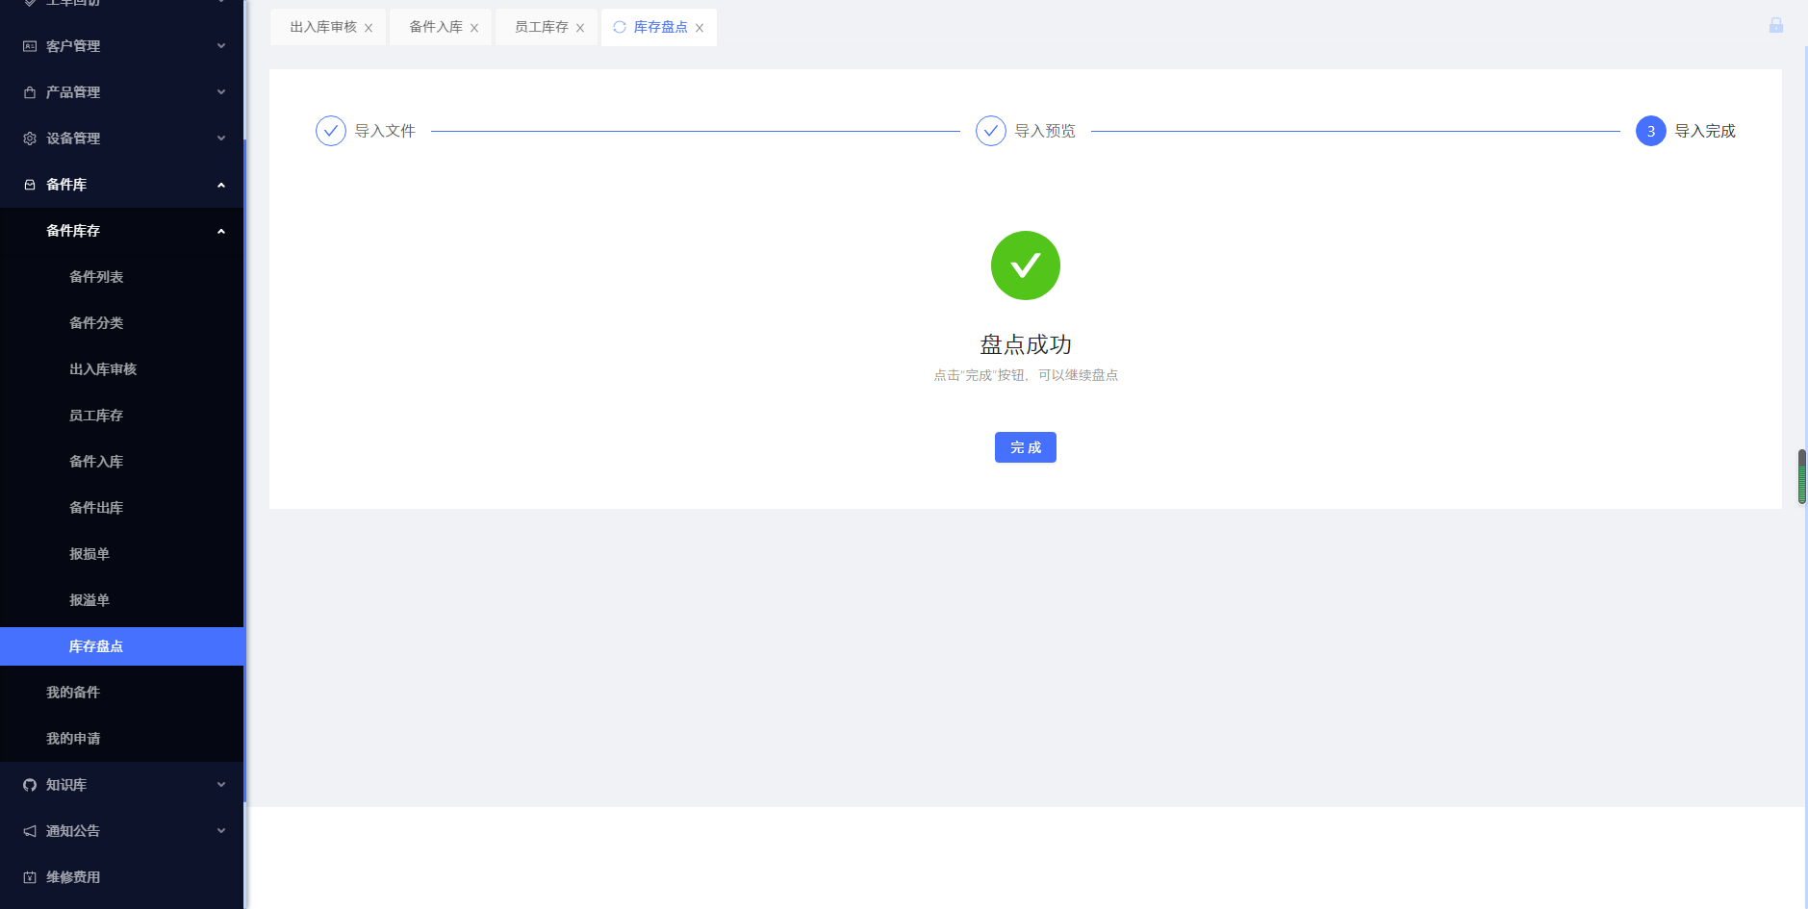Click the 设备管理 gear icon
Image resolution: width=1808 pixels, height=909 pixels.
28,138
